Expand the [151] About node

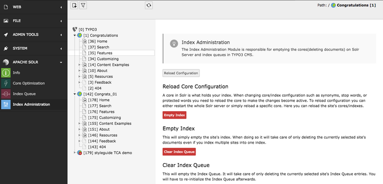[x=79, y=129]
